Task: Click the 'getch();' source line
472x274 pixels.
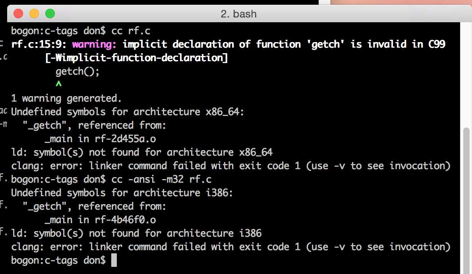Action: click(x=77, y=71)
